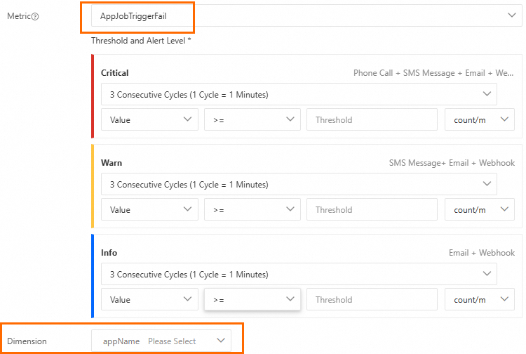Open the Warn comparison operator dropdown
526x354 pixels.
[252, 209]
